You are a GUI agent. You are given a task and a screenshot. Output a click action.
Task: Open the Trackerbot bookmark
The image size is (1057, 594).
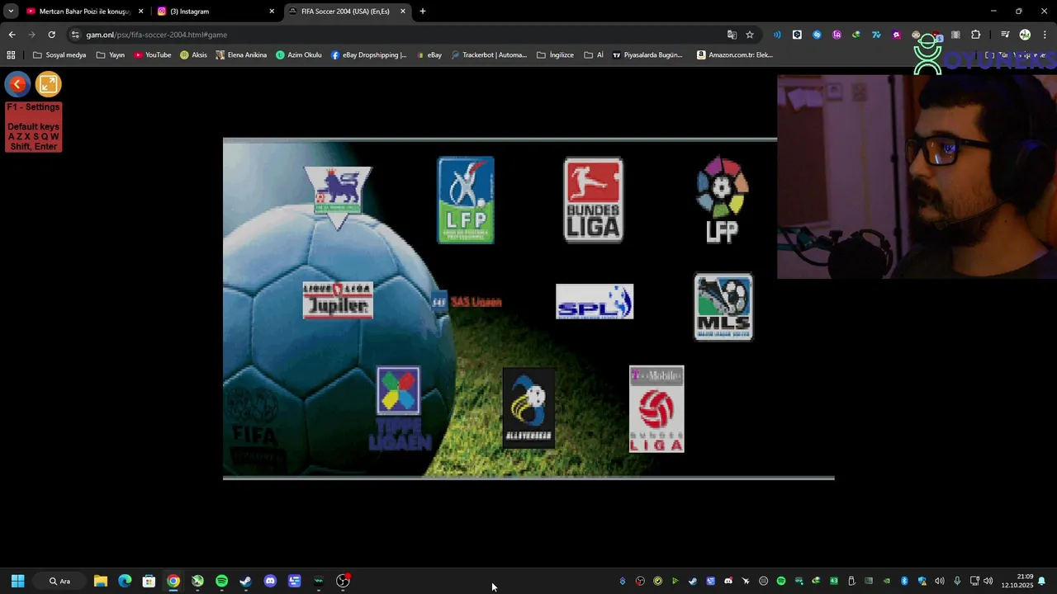coord(489,55)
